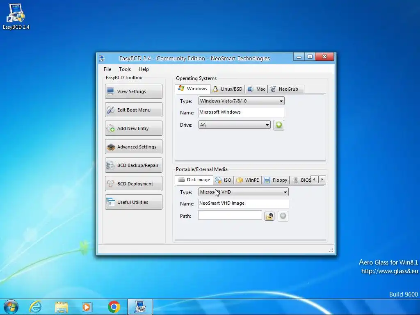Select the WinPE tab
The image size is (420, 315).
pyautogui.click(x=248, y=180)
